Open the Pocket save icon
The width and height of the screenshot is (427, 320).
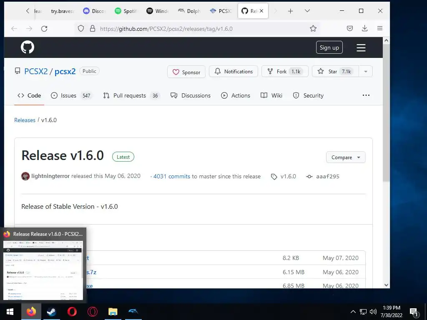click(350, 28)
